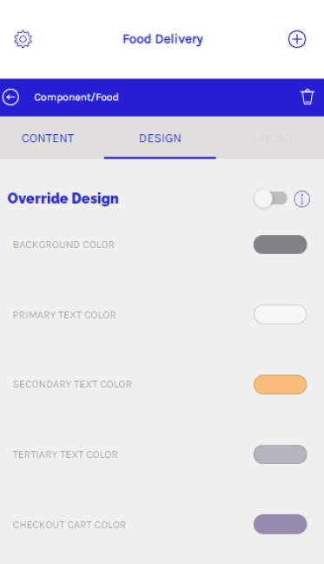Open the Primary Text Color swatch

pyautogui.click(x=281, y=314)
